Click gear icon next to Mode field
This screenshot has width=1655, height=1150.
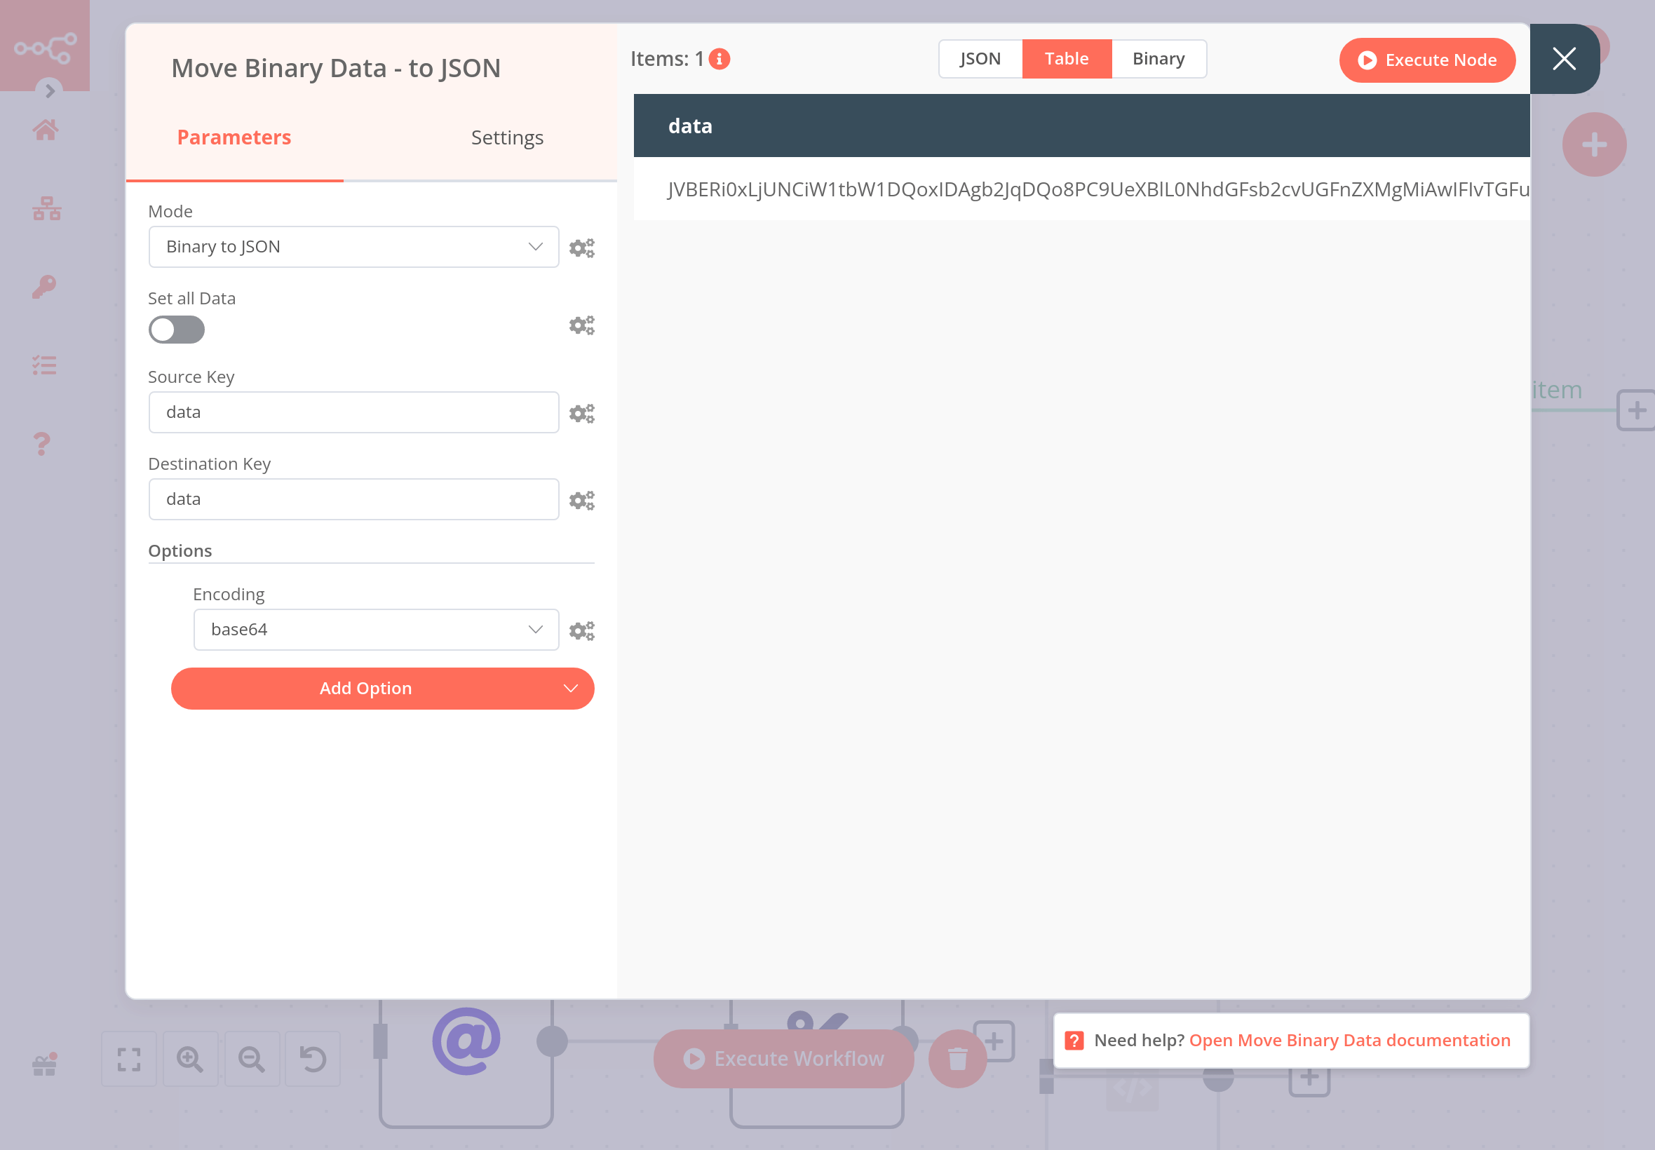click(x=581, y=248)
